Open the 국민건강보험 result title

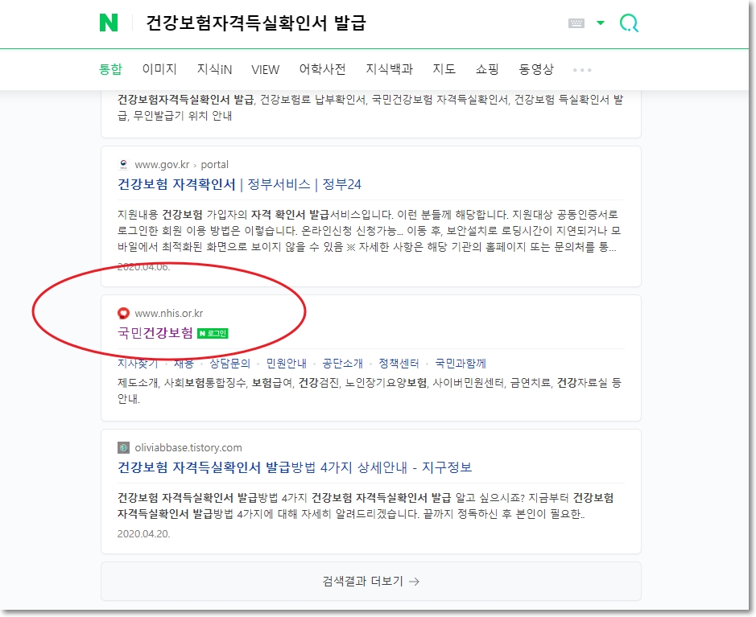click(x=155, y=333)
